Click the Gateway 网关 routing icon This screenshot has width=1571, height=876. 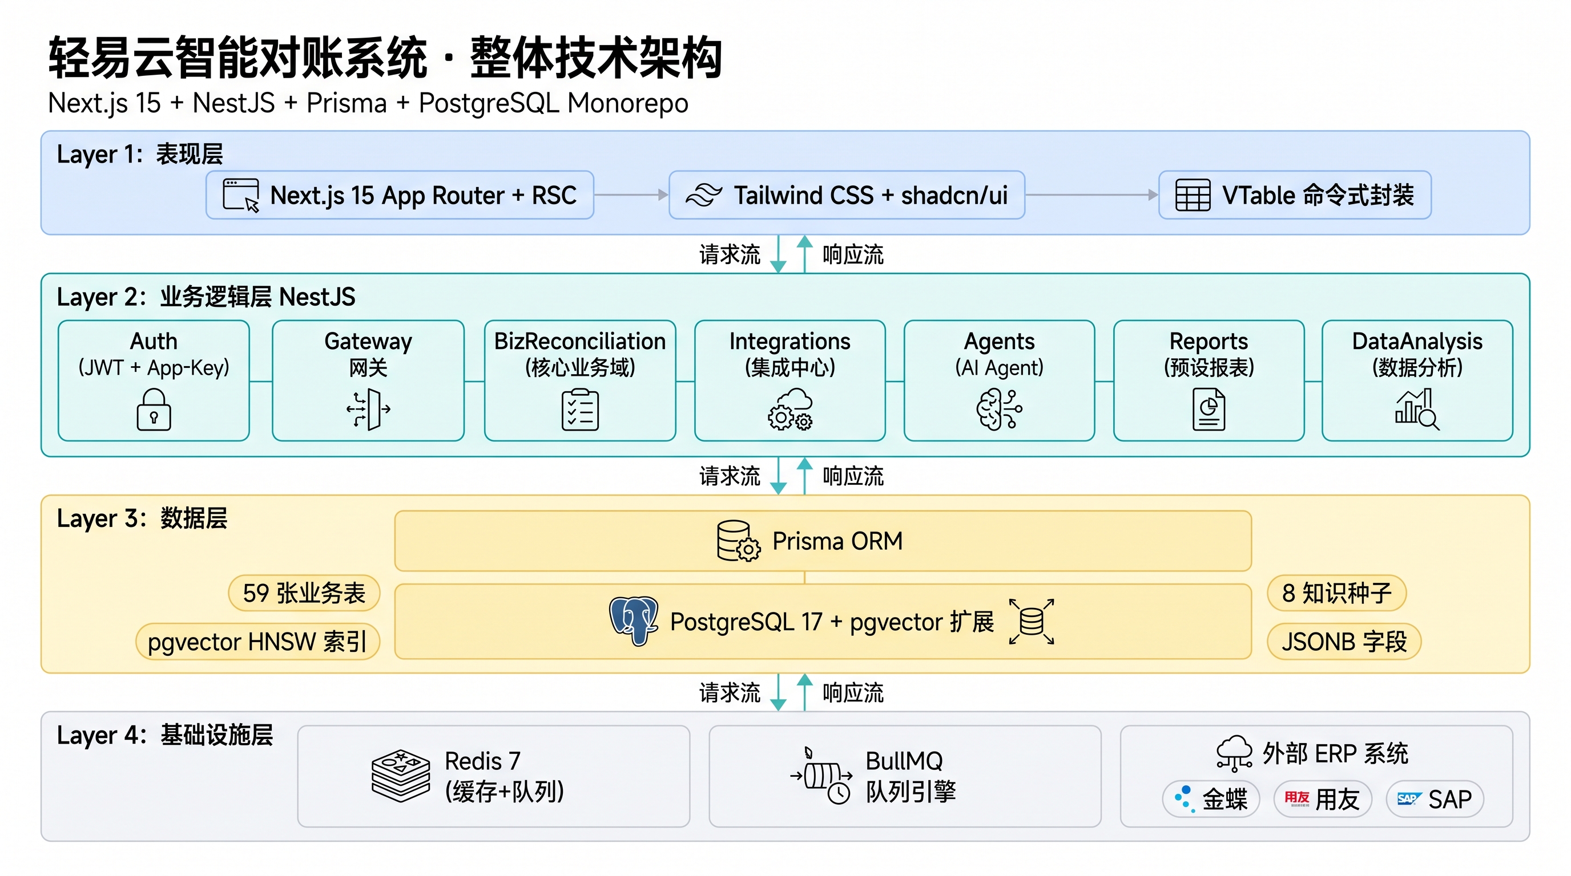pos(368,409)
